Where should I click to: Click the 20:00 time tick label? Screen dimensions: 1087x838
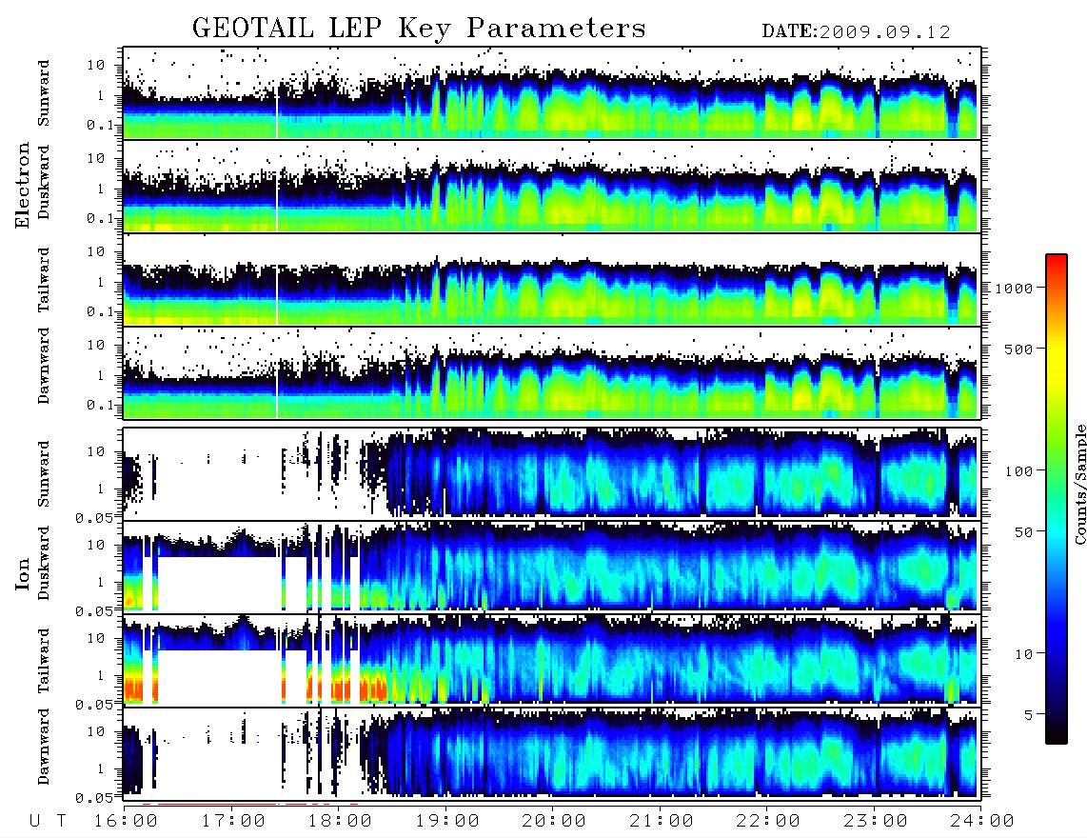554,821
